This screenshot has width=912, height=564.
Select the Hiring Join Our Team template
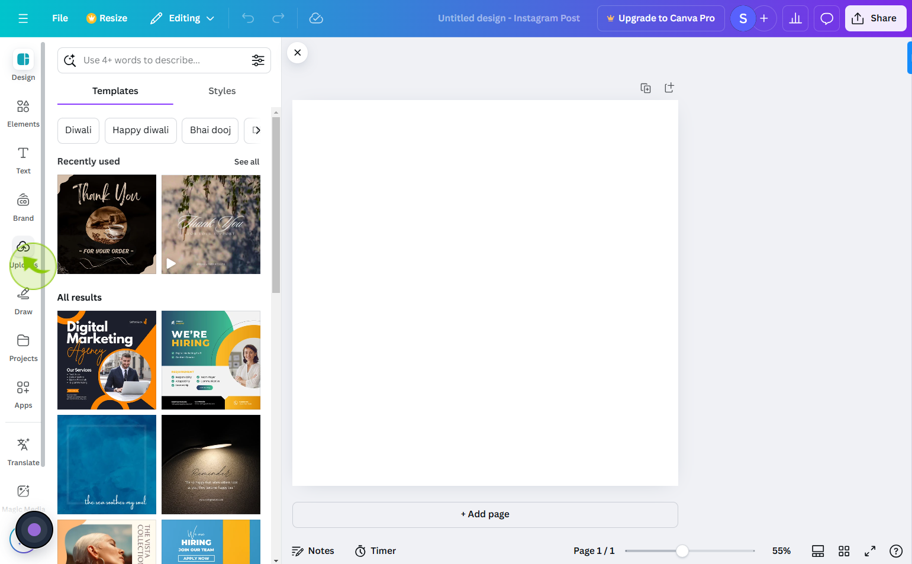[x=211, y=542]
